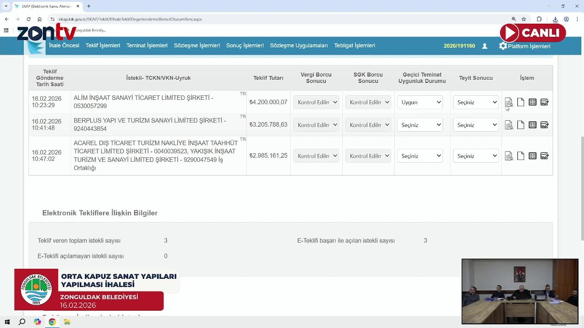
Task: Open Geçici Teminat dropdown for BERPLUS YAPI
Action: tap(420, 125)
